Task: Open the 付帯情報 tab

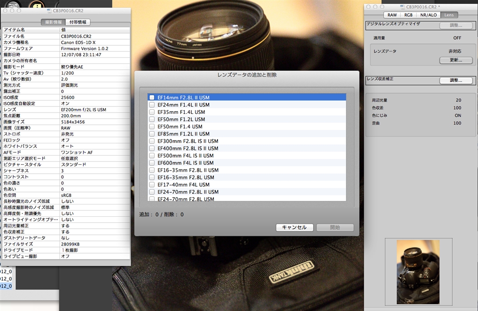Action: [78, 22]
